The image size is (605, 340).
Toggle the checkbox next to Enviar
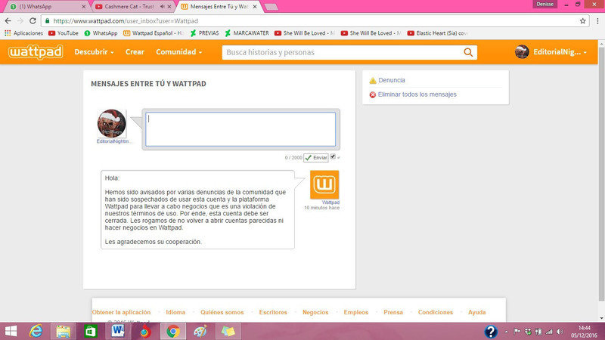(333, 156)
